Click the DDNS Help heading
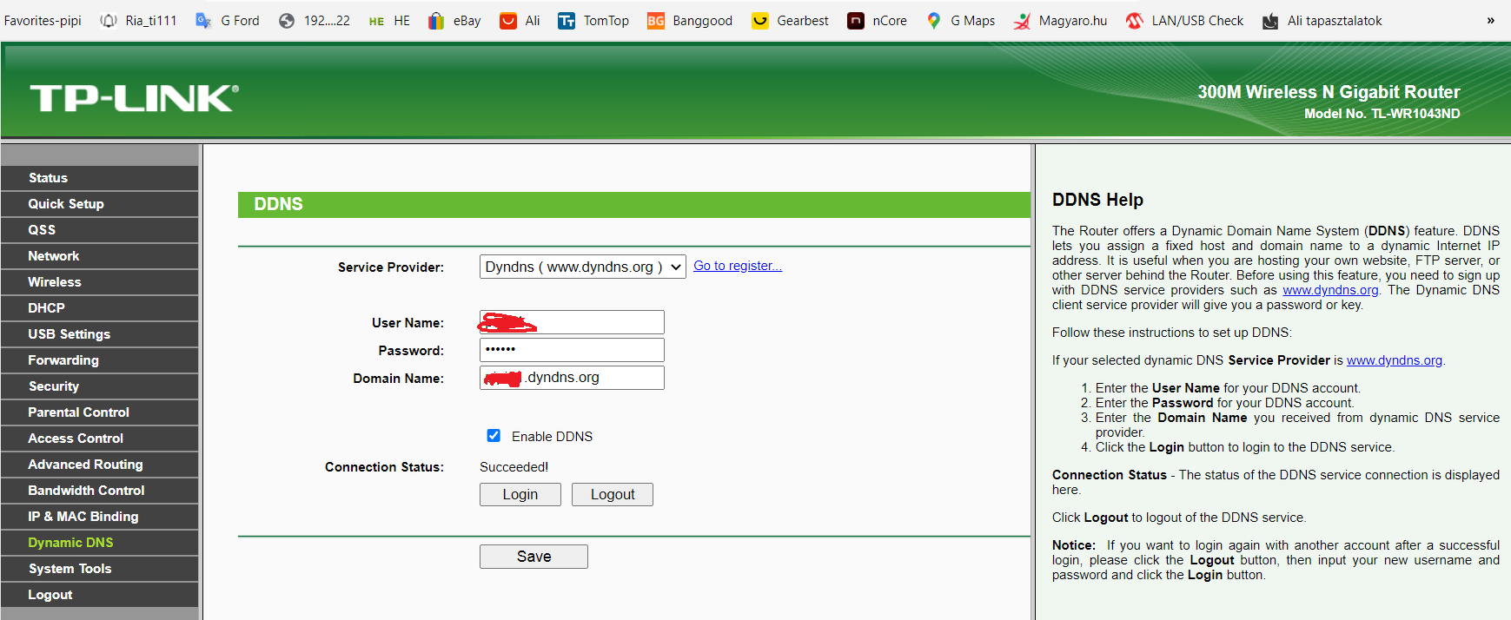The width and height of the screenshot is (1511, 620). point(1097,200)
